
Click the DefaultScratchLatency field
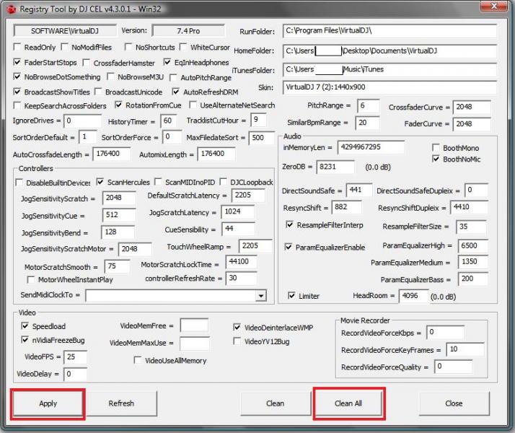coord(248,196)
